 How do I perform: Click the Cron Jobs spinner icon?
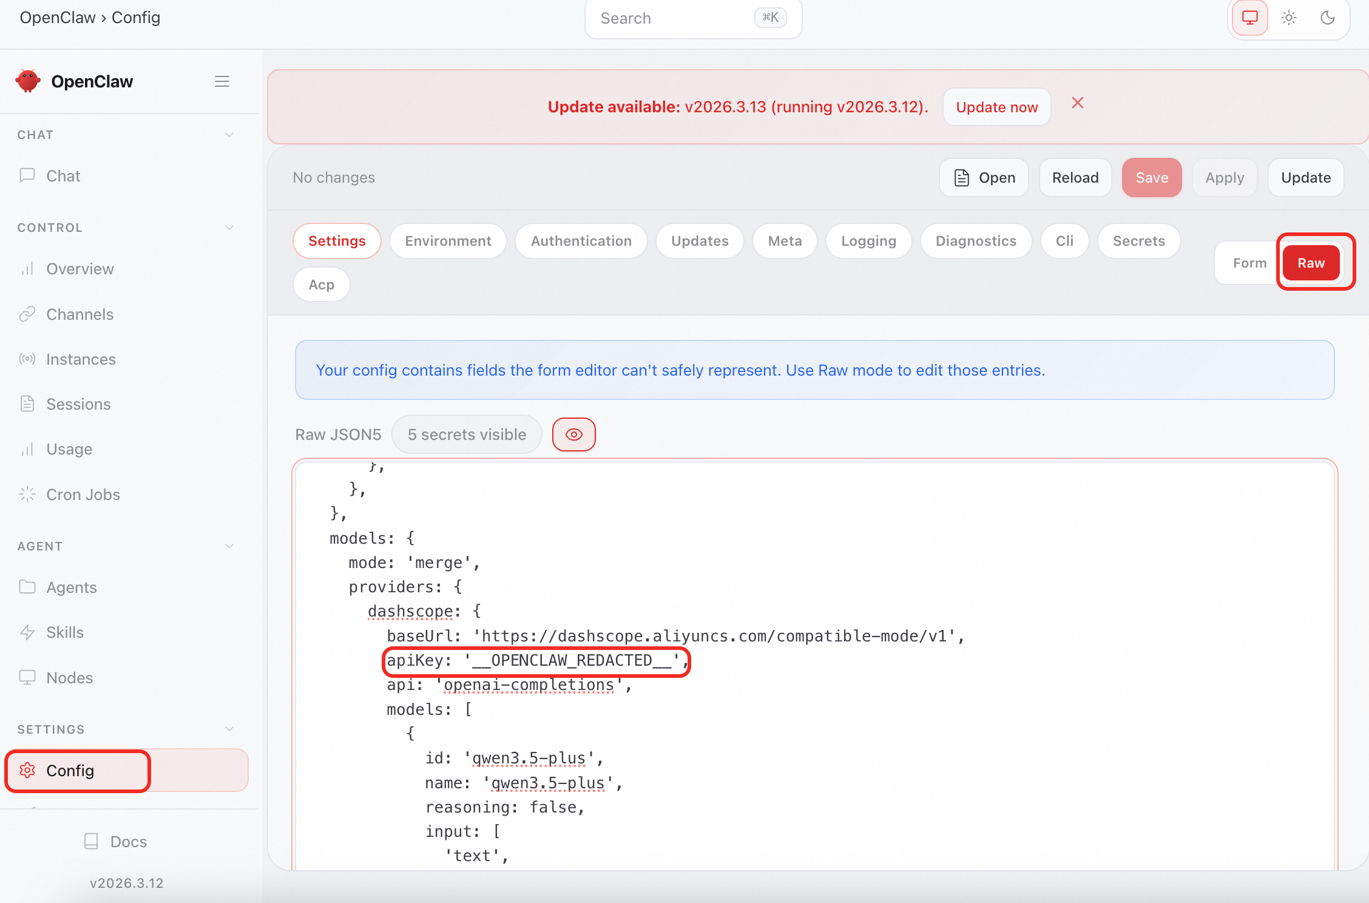(27, 494)
